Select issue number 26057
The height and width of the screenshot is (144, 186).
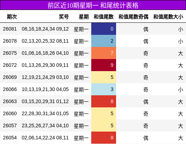point(10,126)
